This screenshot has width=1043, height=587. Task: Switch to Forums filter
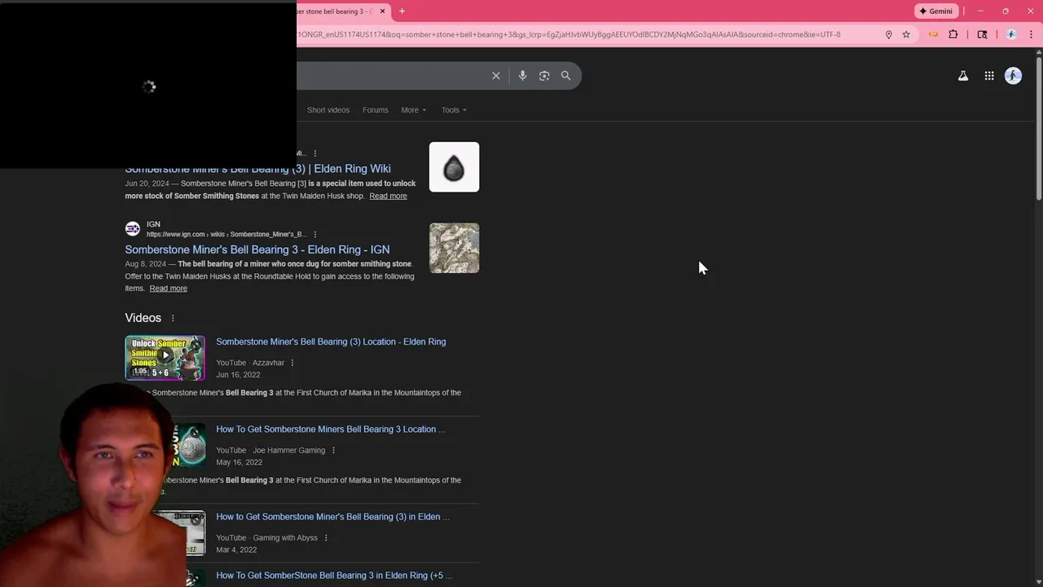[x=376, y=110]
